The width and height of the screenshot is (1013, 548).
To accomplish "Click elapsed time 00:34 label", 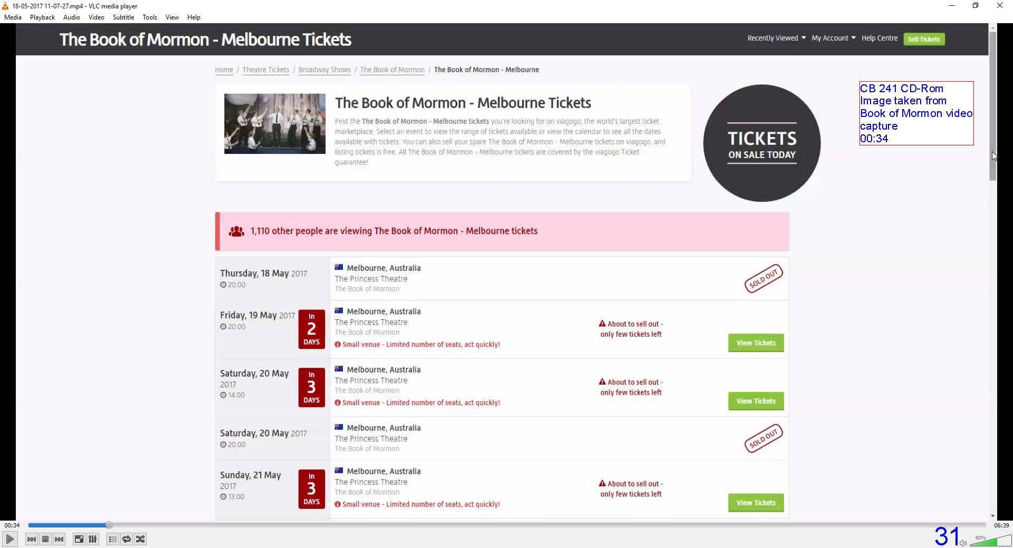I will coord(12,525).
